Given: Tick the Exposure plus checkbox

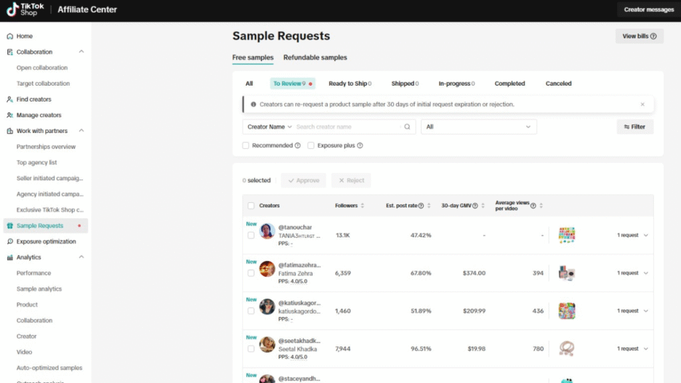Looking at the screenshot, I should pos(311,146).
